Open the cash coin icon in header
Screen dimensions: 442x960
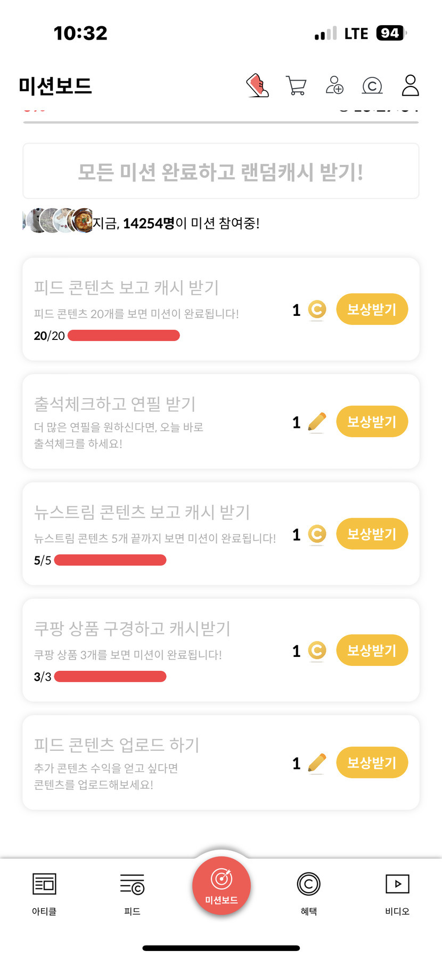(x=372, y=85)
